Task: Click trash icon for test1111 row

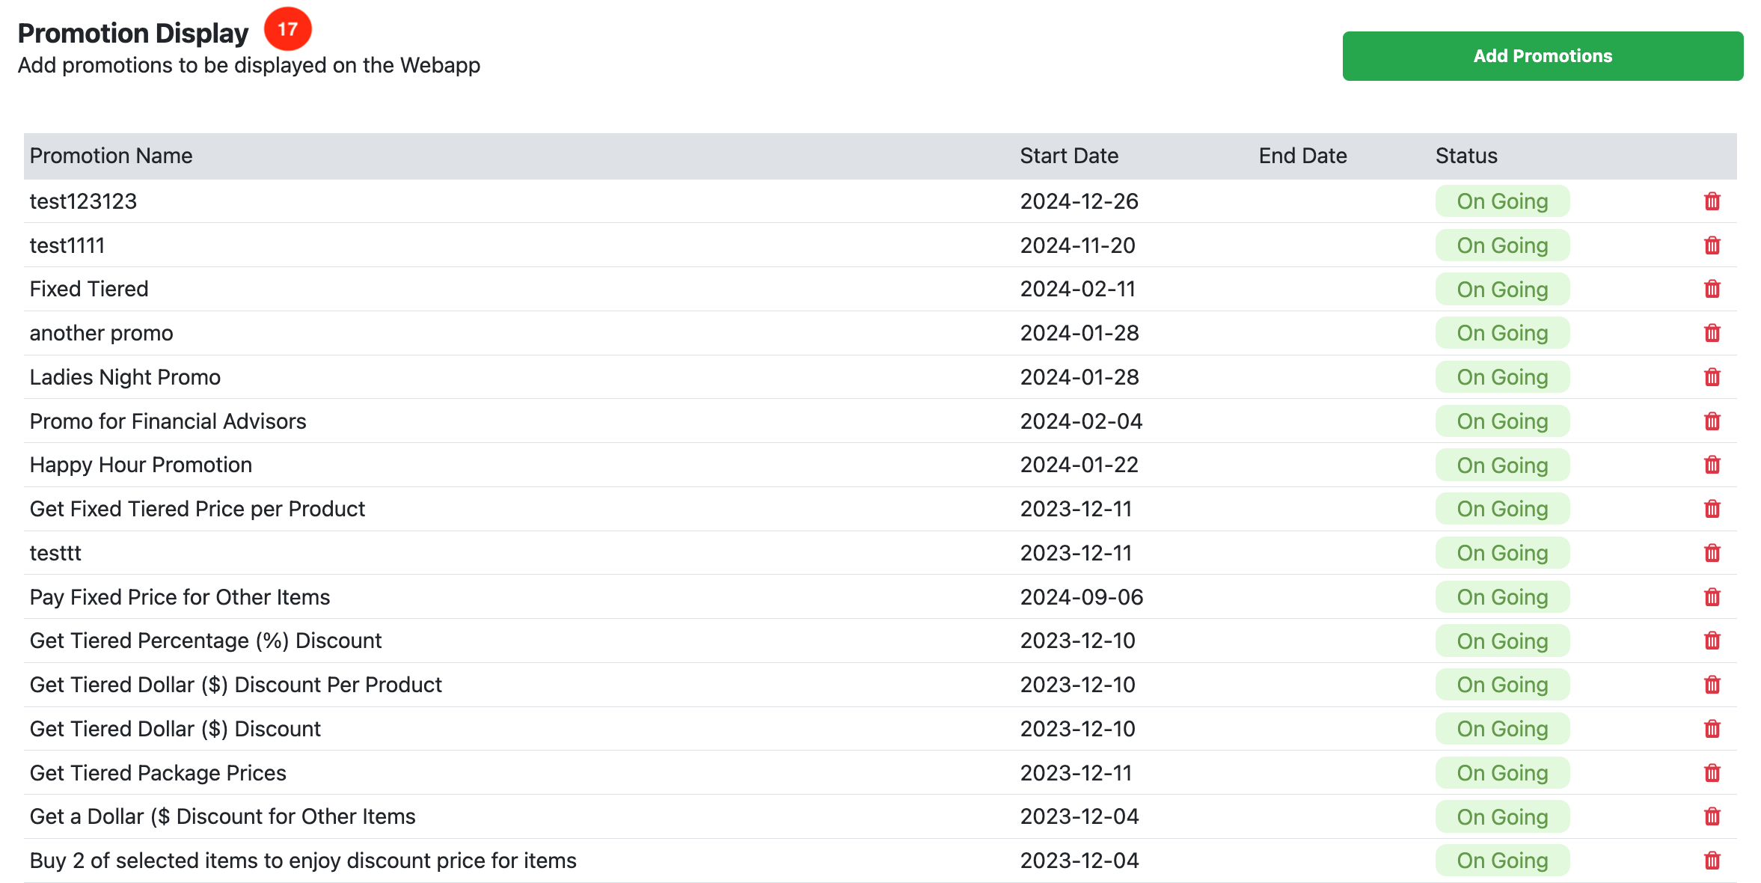Action: (1712, 245)
